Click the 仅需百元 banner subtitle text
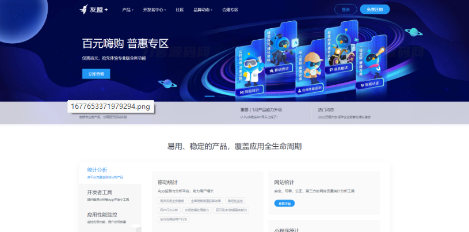This screenshot has width=469, height=232. point(114,58)
